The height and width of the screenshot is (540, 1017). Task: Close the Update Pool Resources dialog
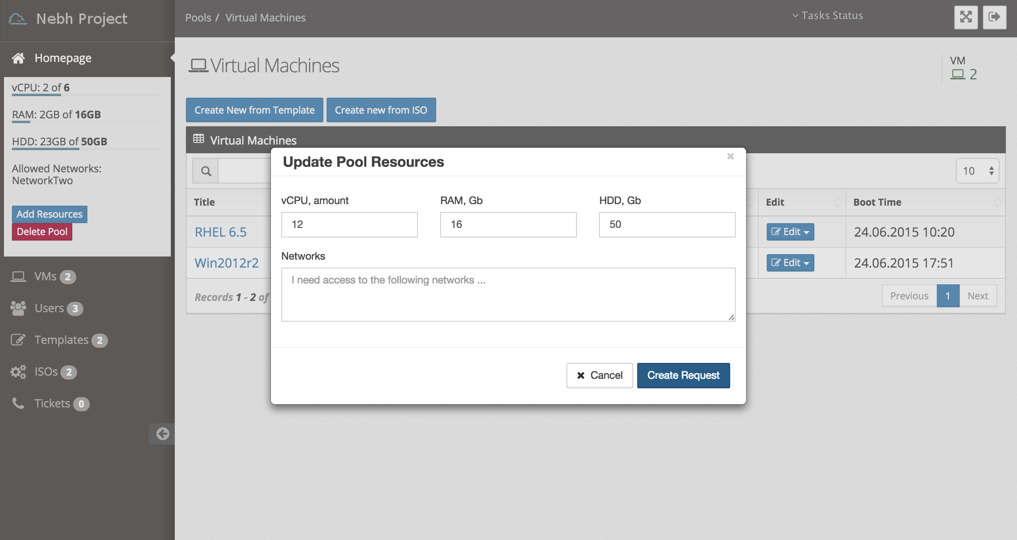point(730,156)
